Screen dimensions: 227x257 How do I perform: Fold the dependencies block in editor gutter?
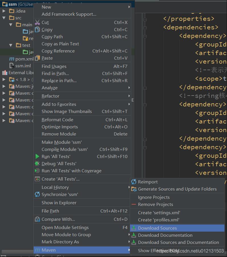click(x=145, y=27)
